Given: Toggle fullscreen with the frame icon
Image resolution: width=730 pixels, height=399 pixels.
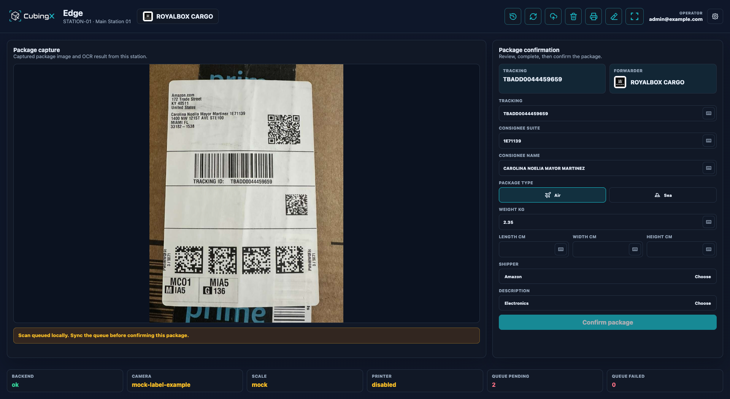Looking at the screenshot, I should 635,16.
